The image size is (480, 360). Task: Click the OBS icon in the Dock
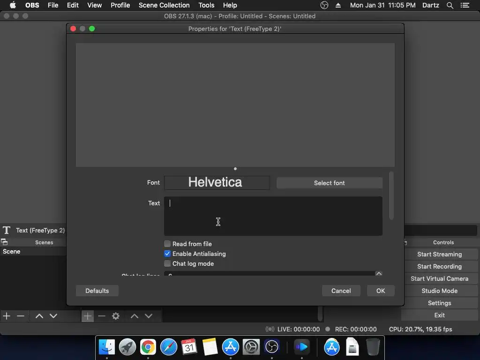pyautogui.click(x=272, y=347)
